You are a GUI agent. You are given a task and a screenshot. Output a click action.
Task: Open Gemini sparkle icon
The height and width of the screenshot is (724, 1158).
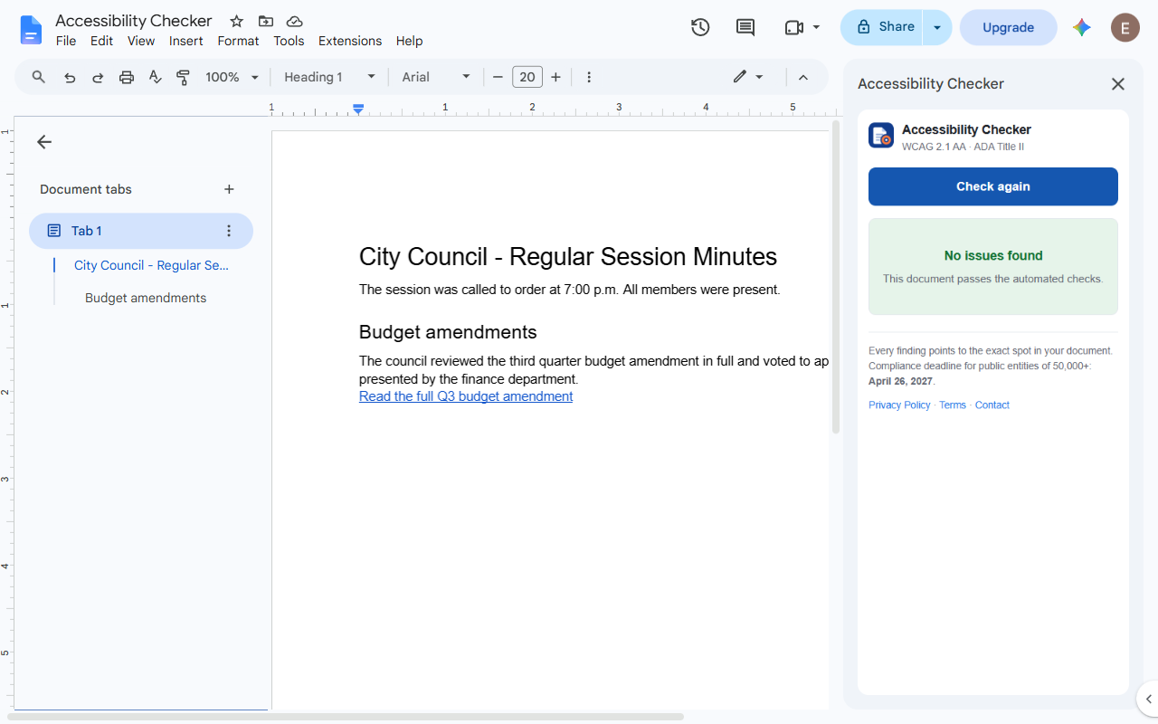pos(1082,27)
